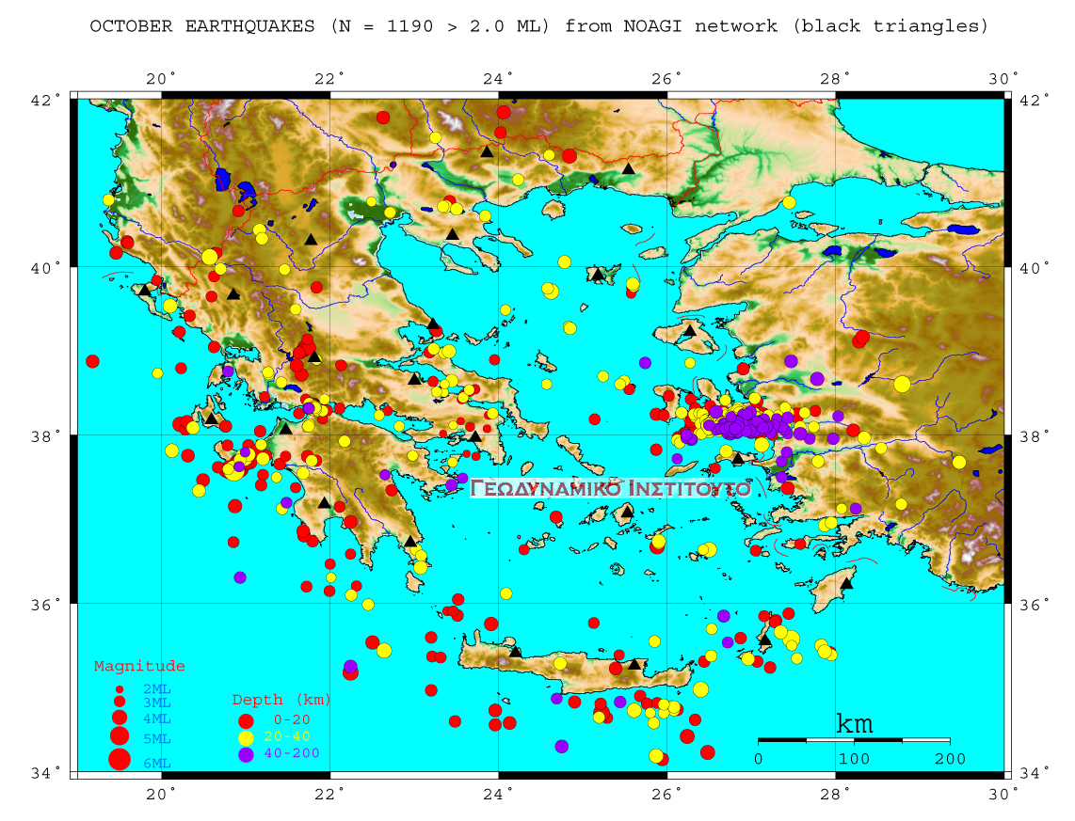1075x821 pixels.
Task: Click the yellow 20-40 km depth swatch
Action: 246,738
